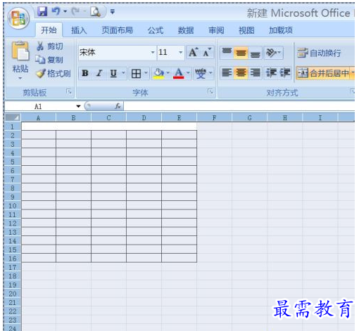Open Customize Quick Access Toolbar dropdown
This screenshot has width=359, height=331.
[113, 12]
